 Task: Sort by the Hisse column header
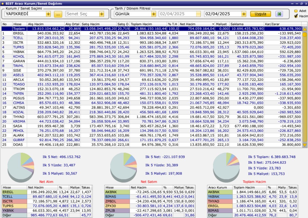pos(19,24)
